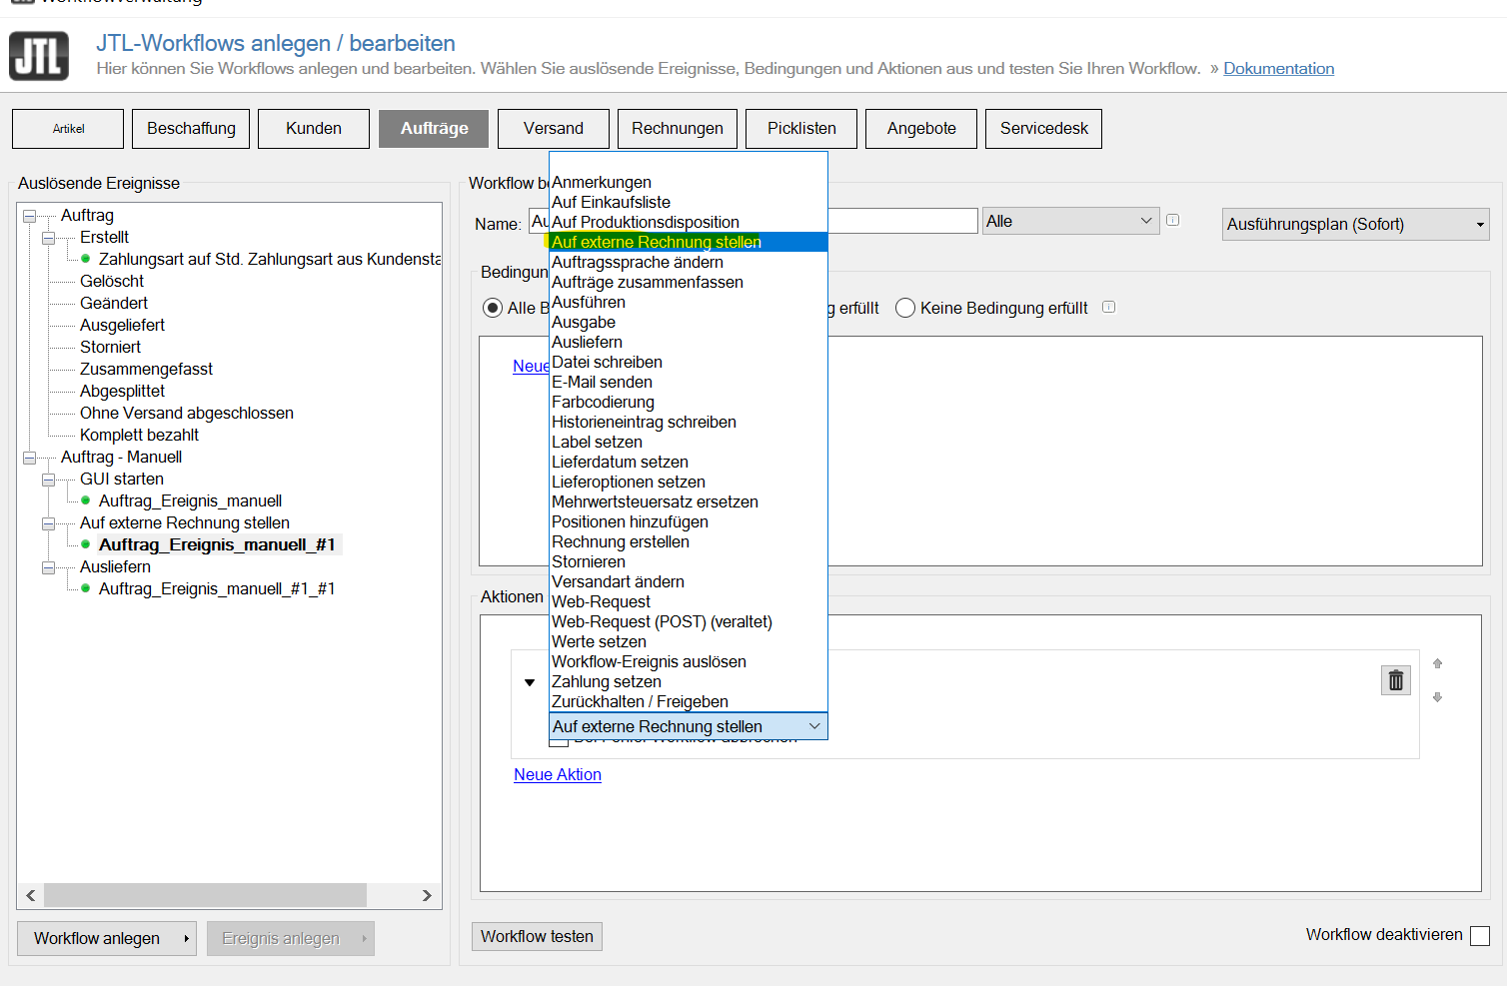Click the Ereignis anlegen button
The width and height of the screenshot is (1507, 986).
point(291,939)
